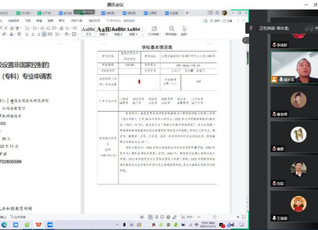The width and height of the screenshot is (318, 230).
Task: Switch to web layout view icon
Action: pyautogui.click(x=168, y=217)
